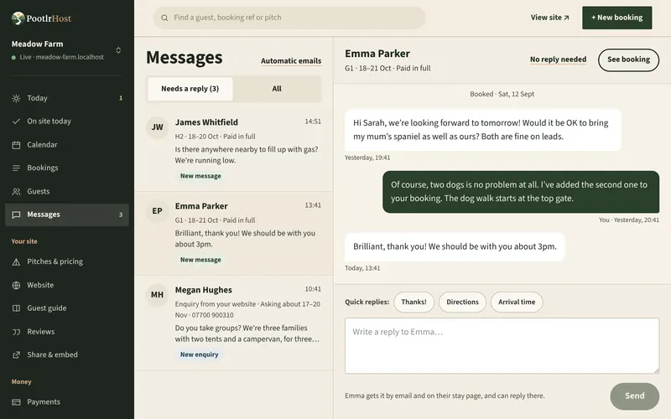Click the Calendar icon in sidebar
Image resolution: width=671 pixels, height=419 pixels.
(16, 145)
